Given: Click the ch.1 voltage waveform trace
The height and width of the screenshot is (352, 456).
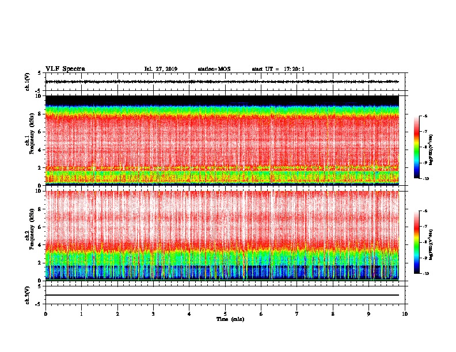Looking at the screenshot, I should (x=222, y=82).
